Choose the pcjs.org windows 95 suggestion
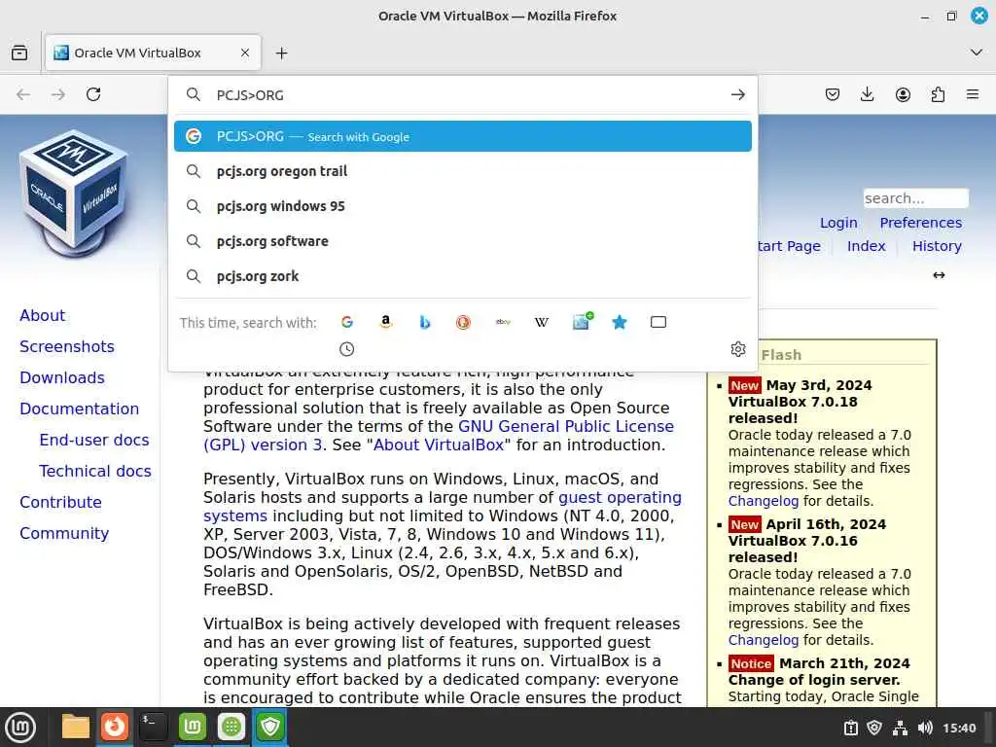996x747 pixels. click(462, 206)
